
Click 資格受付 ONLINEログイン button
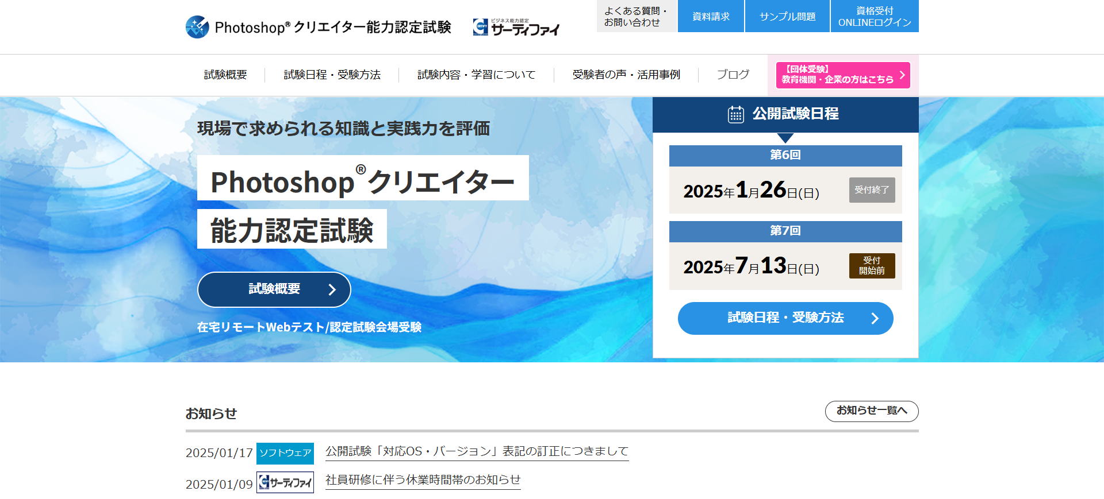click(x=875, y=16)
